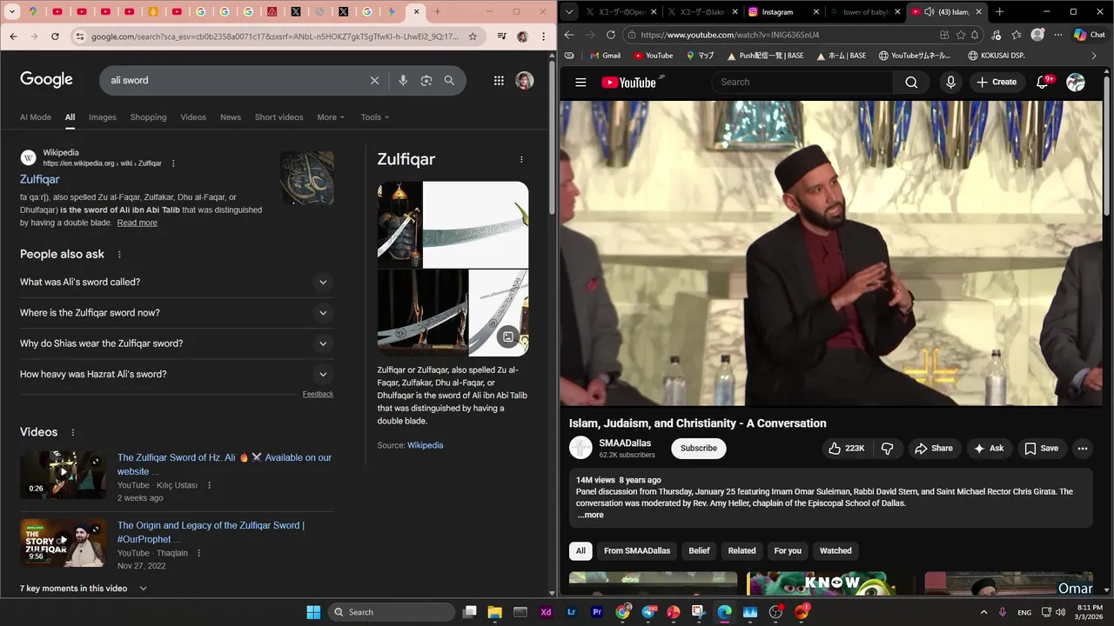Click the YouTube Create button
1114x626 pixels.
[997, 82]
